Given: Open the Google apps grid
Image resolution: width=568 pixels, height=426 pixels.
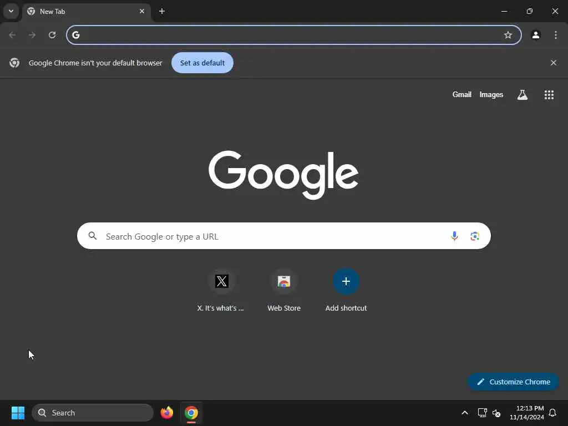Looking at the screenshot, I should [x=549, y=95].
